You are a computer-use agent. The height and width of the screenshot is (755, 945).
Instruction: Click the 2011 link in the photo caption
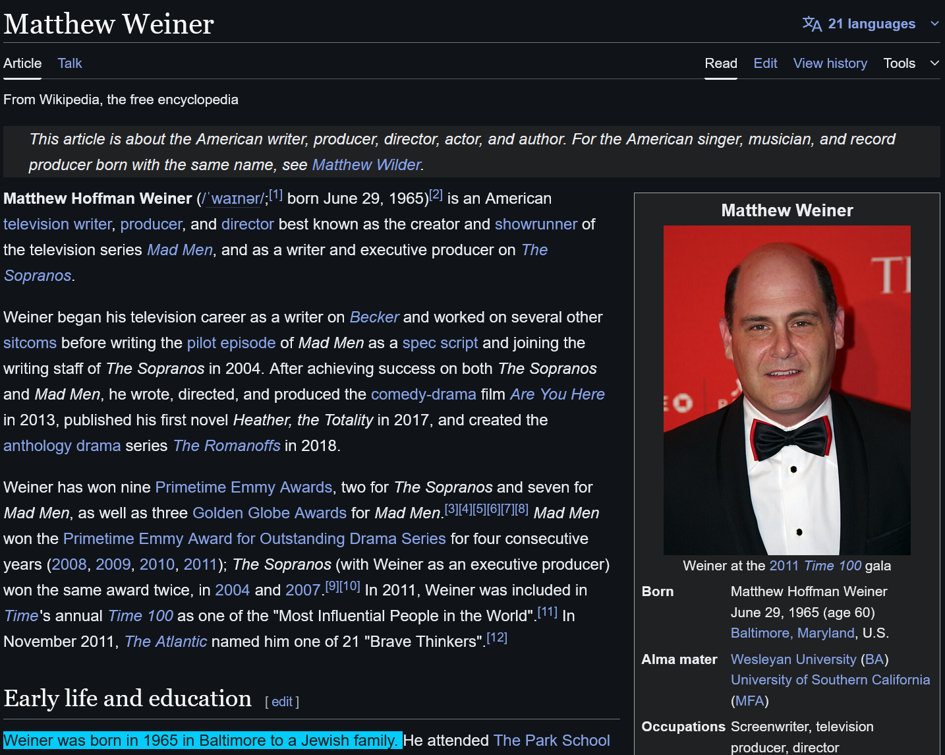click(x=784, y=566)
